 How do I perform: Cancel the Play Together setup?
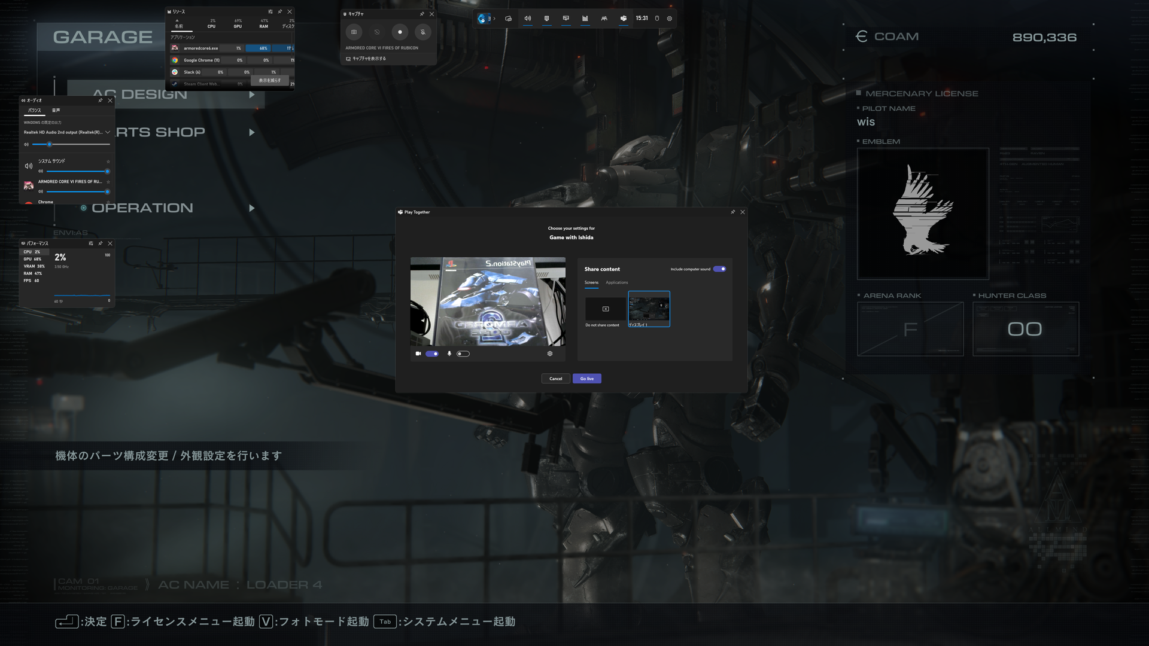coord(555,379)
